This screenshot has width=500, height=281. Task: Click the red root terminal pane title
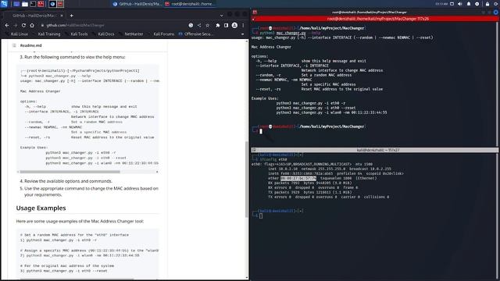(378, 19)
